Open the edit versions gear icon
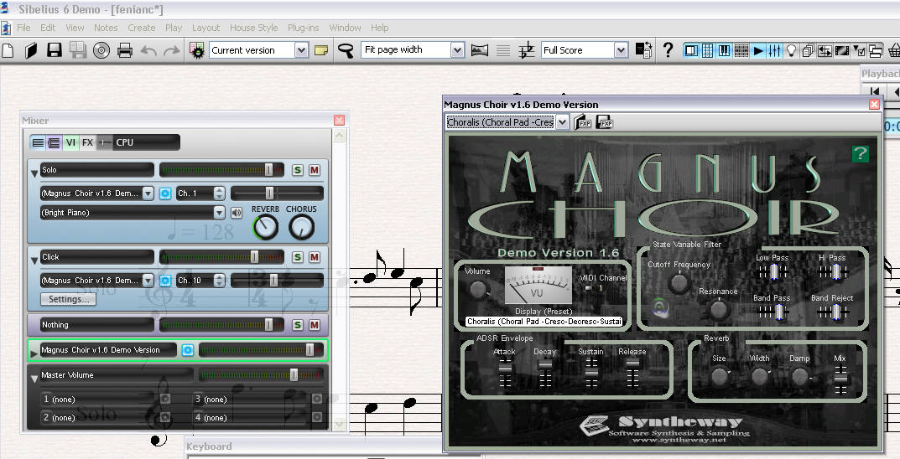This screenshot has width=900, height=459. coord(197,50)
